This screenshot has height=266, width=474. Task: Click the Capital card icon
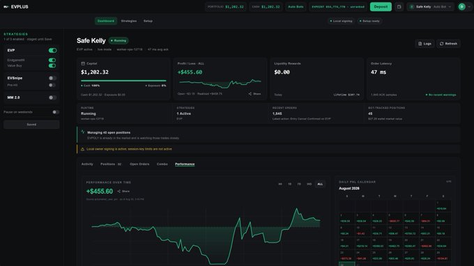(x=83, y=63)
